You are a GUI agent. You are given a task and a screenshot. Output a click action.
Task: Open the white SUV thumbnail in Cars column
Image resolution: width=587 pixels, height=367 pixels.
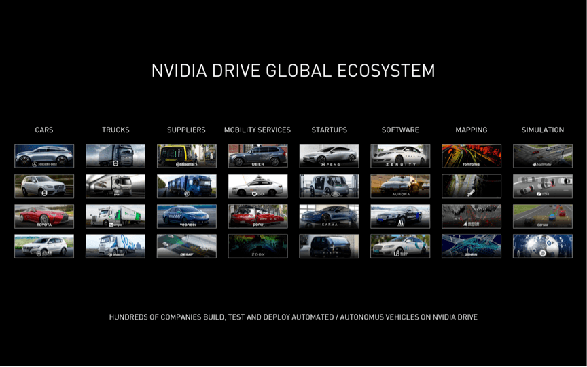tap(44, 246)
